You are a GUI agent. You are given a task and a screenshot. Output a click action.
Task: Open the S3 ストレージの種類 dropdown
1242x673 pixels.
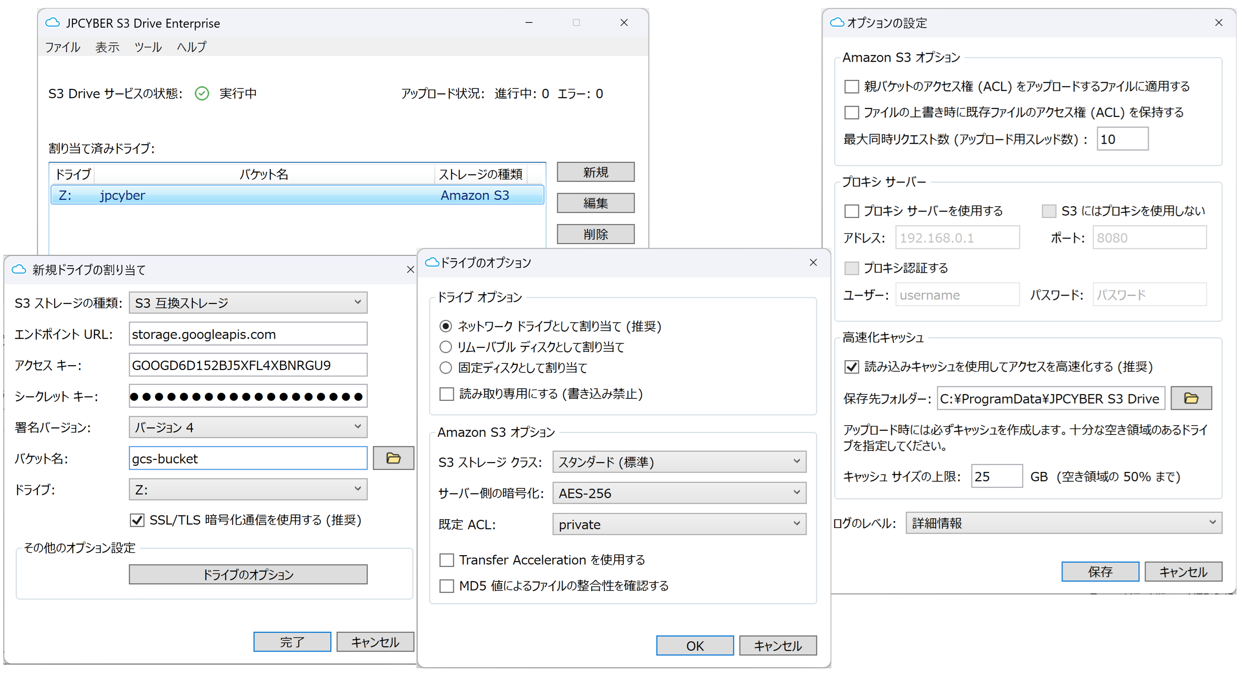[x=248, y=303]
